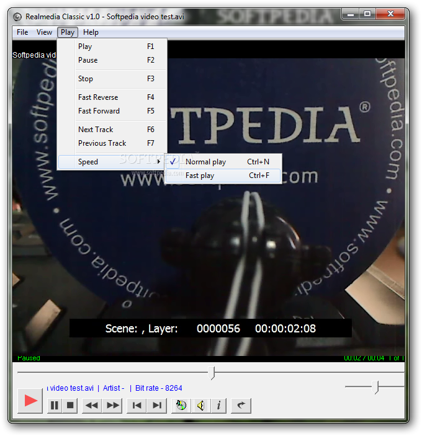The image size is (422, 436).
Task: Choose Play F1 from the menu
Action: coord(112,47)
